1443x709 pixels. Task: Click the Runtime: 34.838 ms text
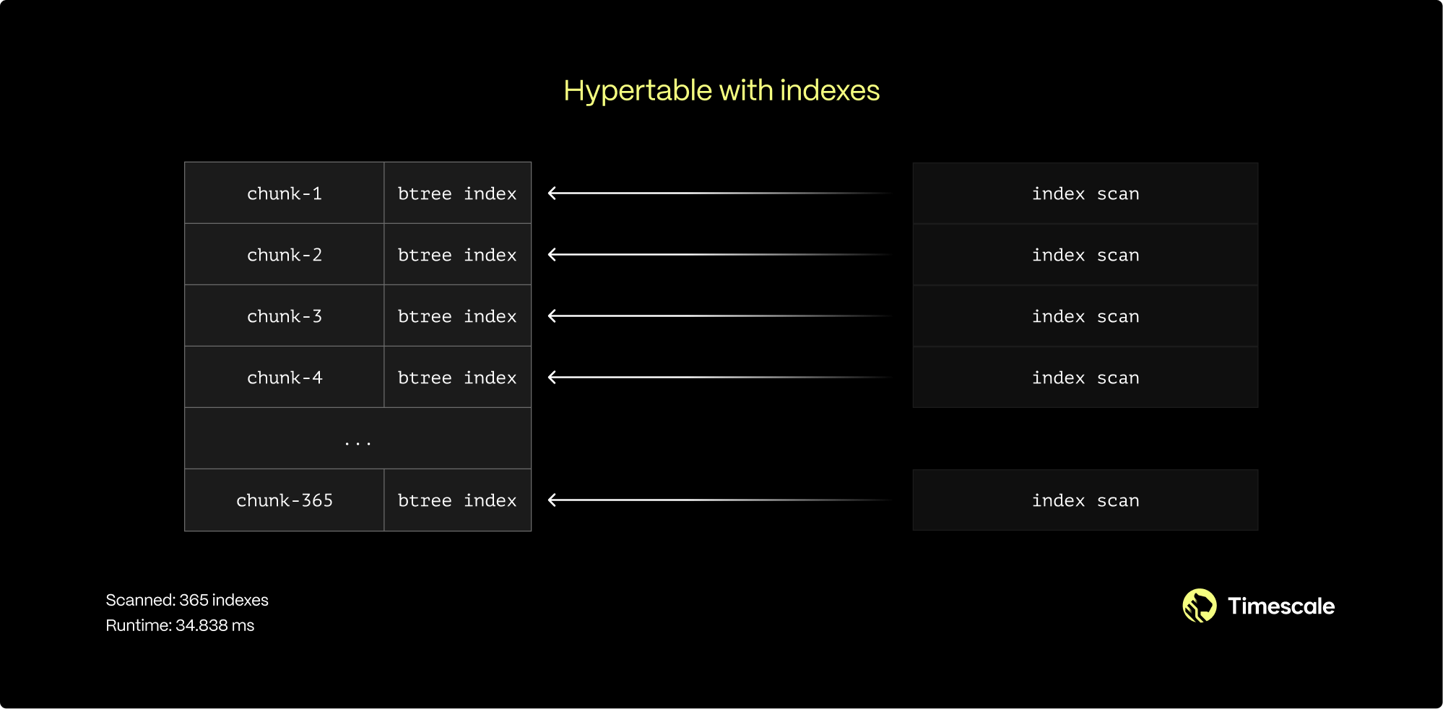pyautogui.click(x=180, y=625)
